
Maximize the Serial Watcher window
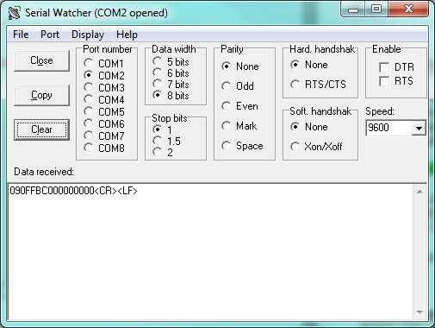click(x=376, y=9)
